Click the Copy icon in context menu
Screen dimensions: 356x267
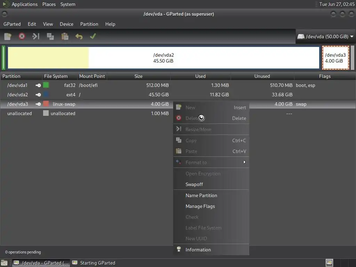coord(179,140)
